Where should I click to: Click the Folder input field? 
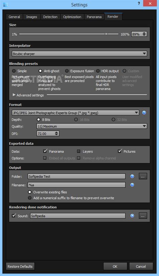(x=76, y=176)
